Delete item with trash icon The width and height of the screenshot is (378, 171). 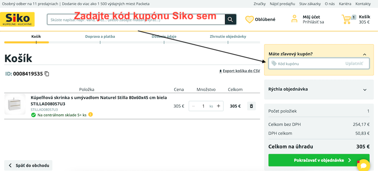(251, 106)
